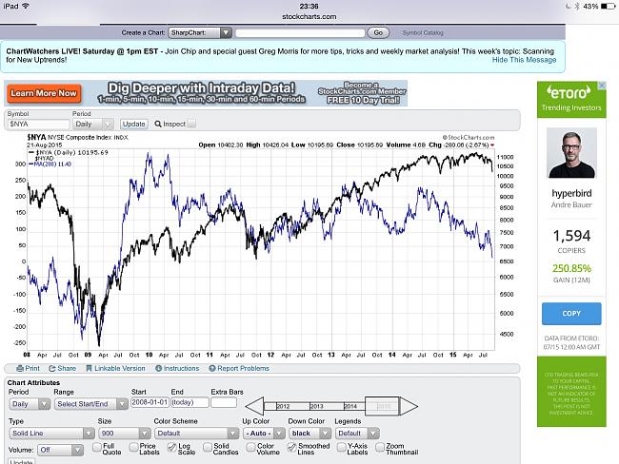Open the Volume Off dropdown
Viewport: 619px width, 464px height.
[x=60, y=450]
